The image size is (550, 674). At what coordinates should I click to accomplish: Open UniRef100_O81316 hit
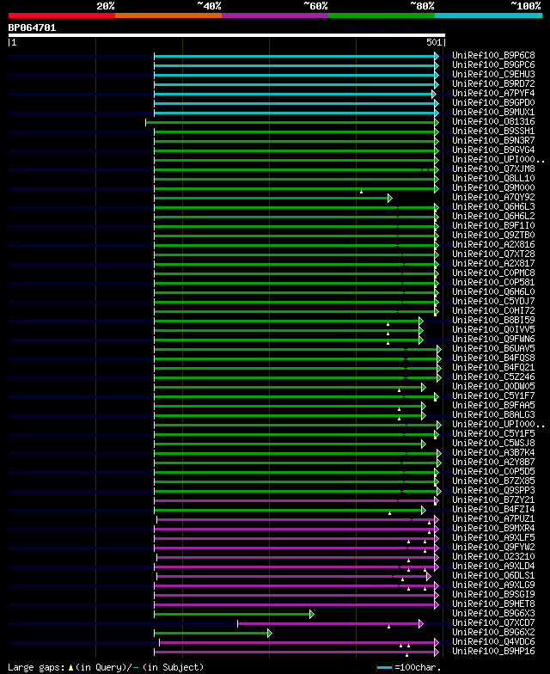[x=493, y=122]
